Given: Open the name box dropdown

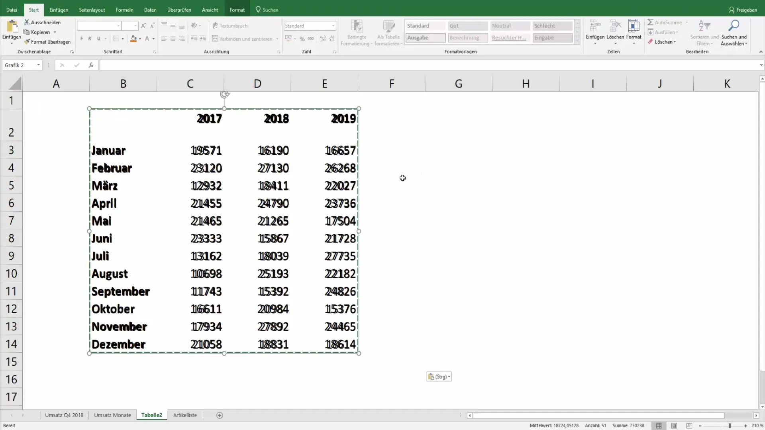Looking at the screenshot, I should click(38, 65).
